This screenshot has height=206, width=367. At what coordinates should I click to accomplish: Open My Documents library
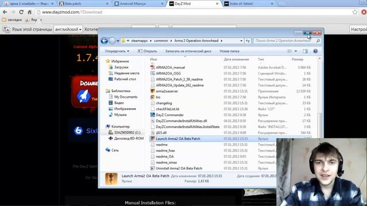click(x=126, y=97)
